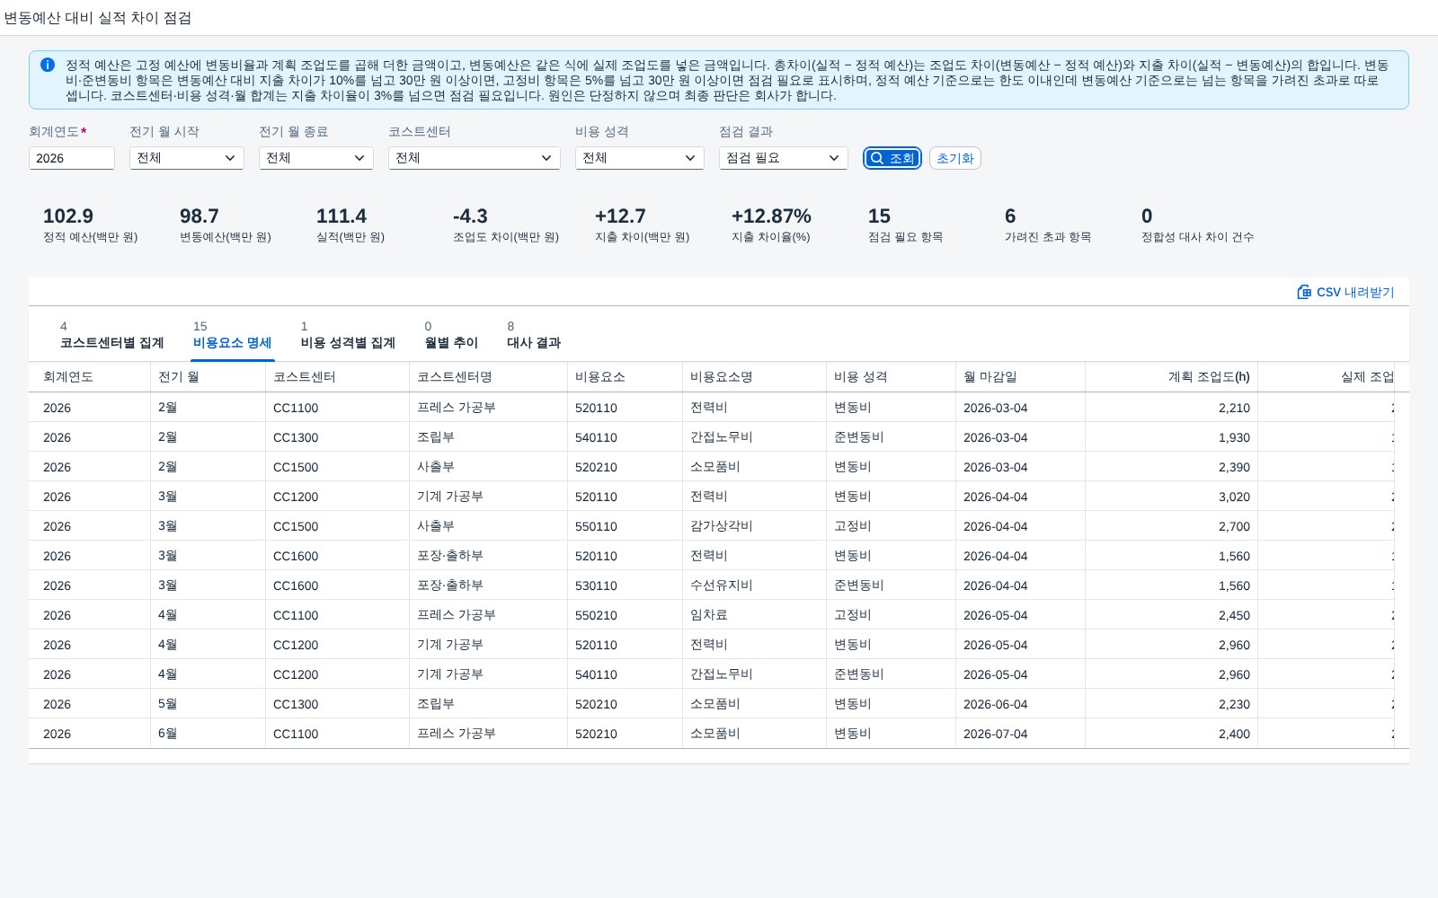The image size is (1438, 898).
Task: Click the -4.3 조업도 차이 value
Action: pyautogui.click(x=470, y=216)
